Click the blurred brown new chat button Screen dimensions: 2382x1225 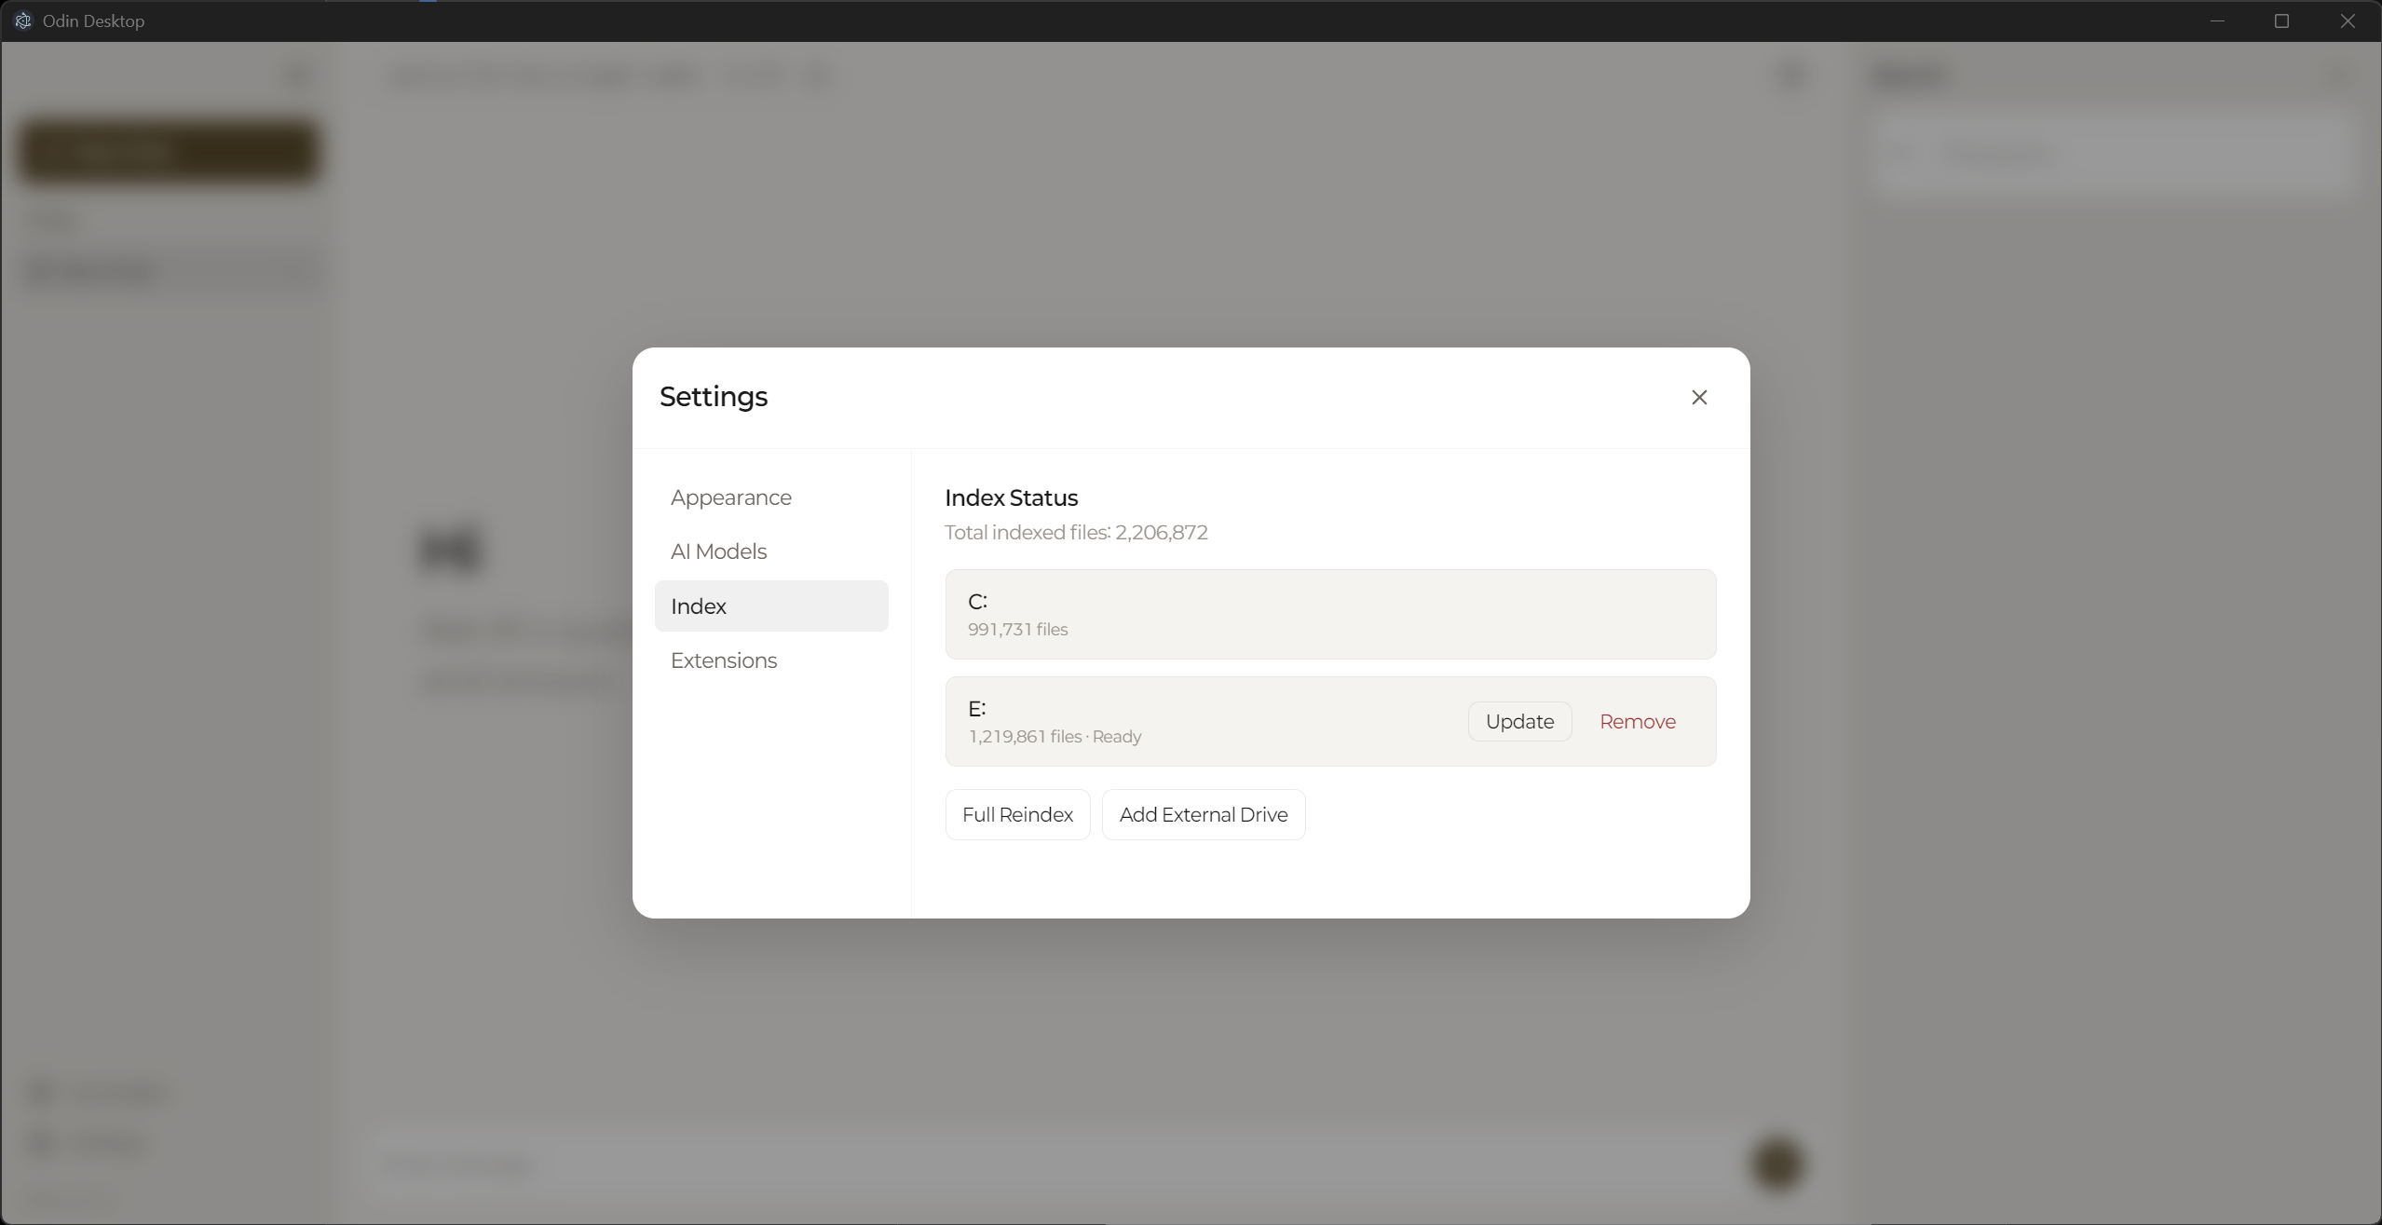[169, 151]
